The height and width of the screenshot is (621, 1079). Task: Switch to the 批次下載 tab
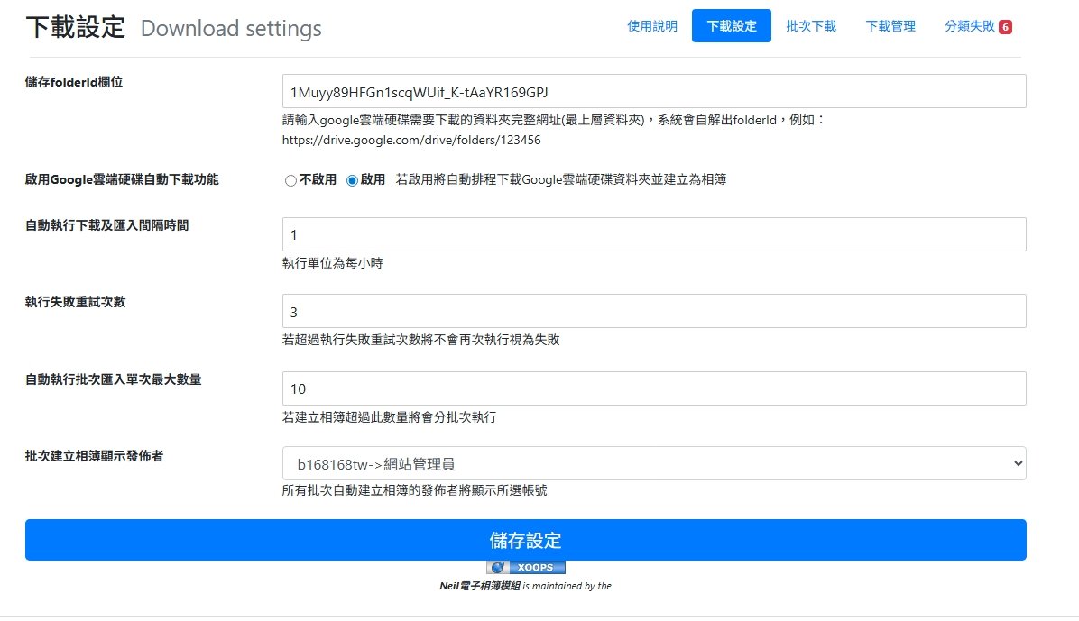tap(810, 26)
